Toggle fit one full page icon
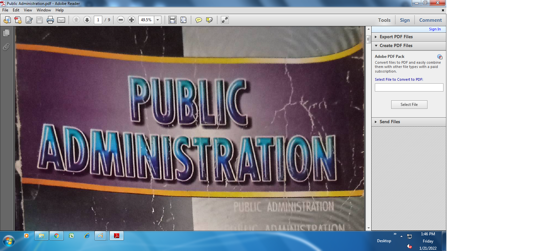This screenshot has height=251, width=534. coord(183,20)
